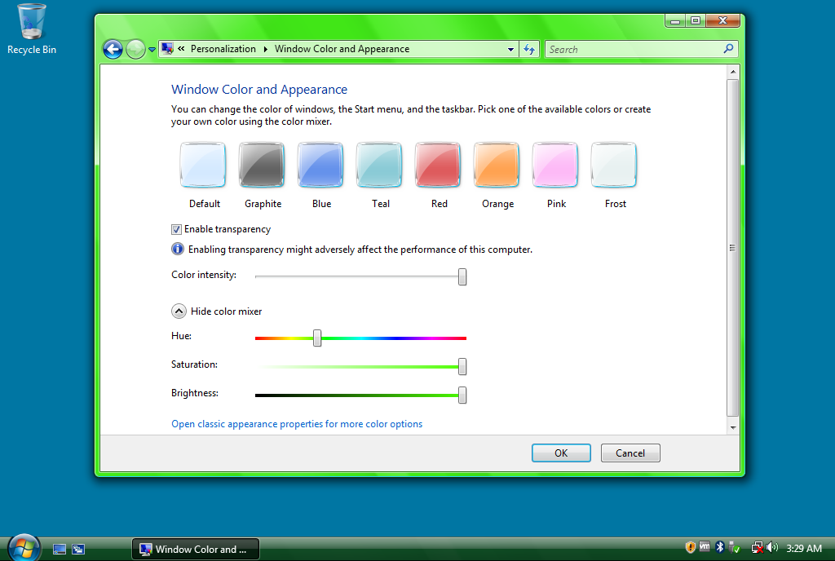Apply the Frost window color
This screenshot has width=835, height=561.
[614, 165]
